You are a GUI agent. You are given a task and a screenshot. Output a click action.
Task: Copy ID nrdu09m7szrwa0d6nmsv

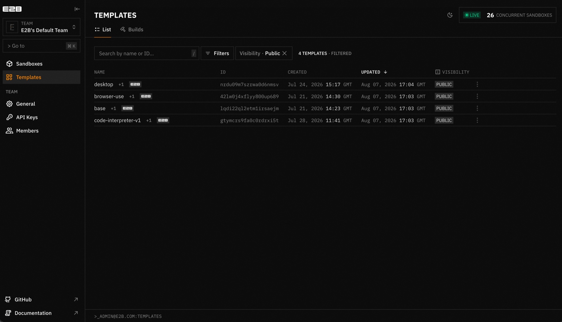point(249,84)
